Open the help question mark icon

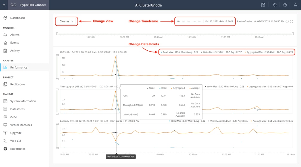[285, 5]
